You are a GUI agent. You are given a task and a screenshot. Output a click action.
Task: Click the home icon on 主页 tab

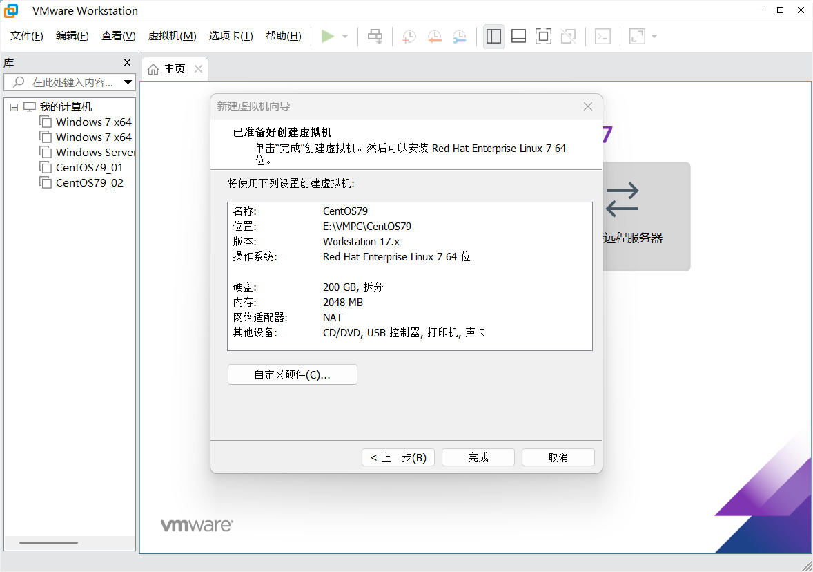(153, 69)
